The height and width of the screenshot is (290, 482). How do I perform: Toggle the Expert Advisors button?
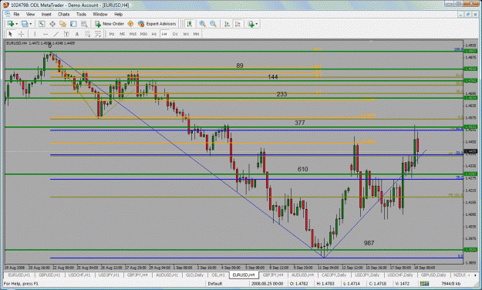[x=157, y=24]
